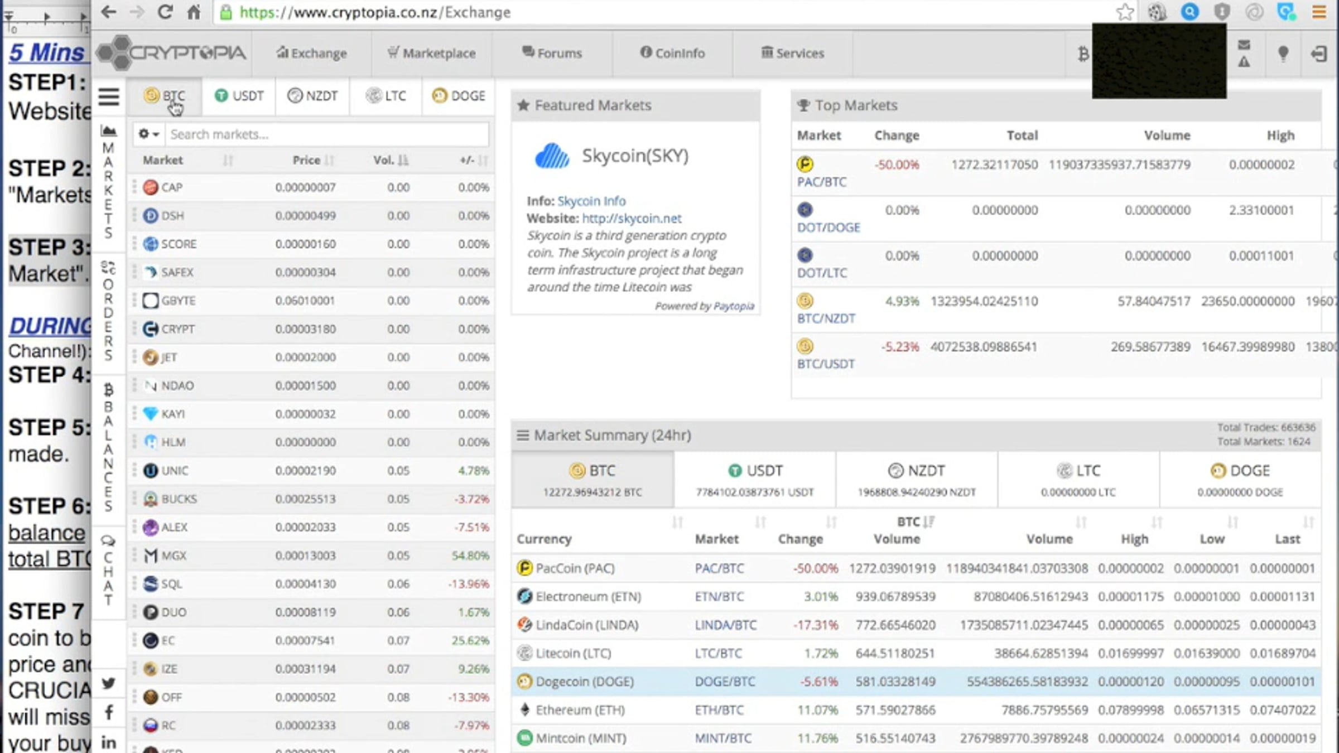Sort summary by BTC Volume column
This screenshot has width=1339, height=753.
click(x=897, y=530)
